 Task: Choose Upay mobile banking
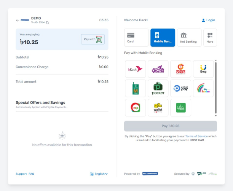(203, 69)
